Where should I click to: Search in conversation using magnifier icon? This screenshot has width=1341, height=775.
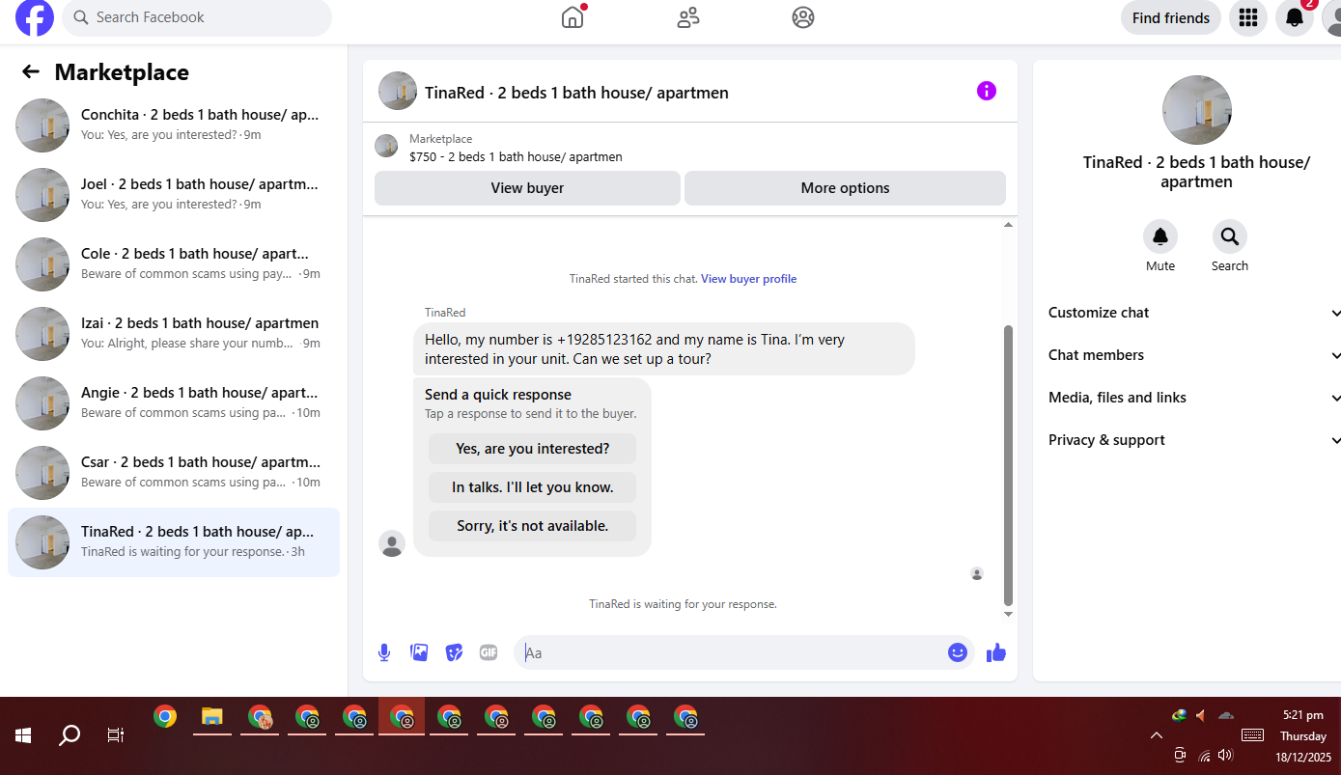click(x=1230, y=236)
